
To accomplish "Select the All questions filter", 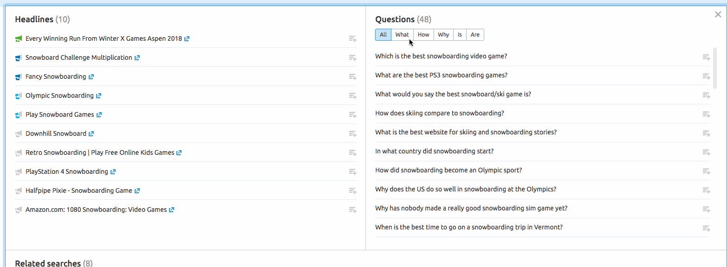I will [x=383, y=35].
